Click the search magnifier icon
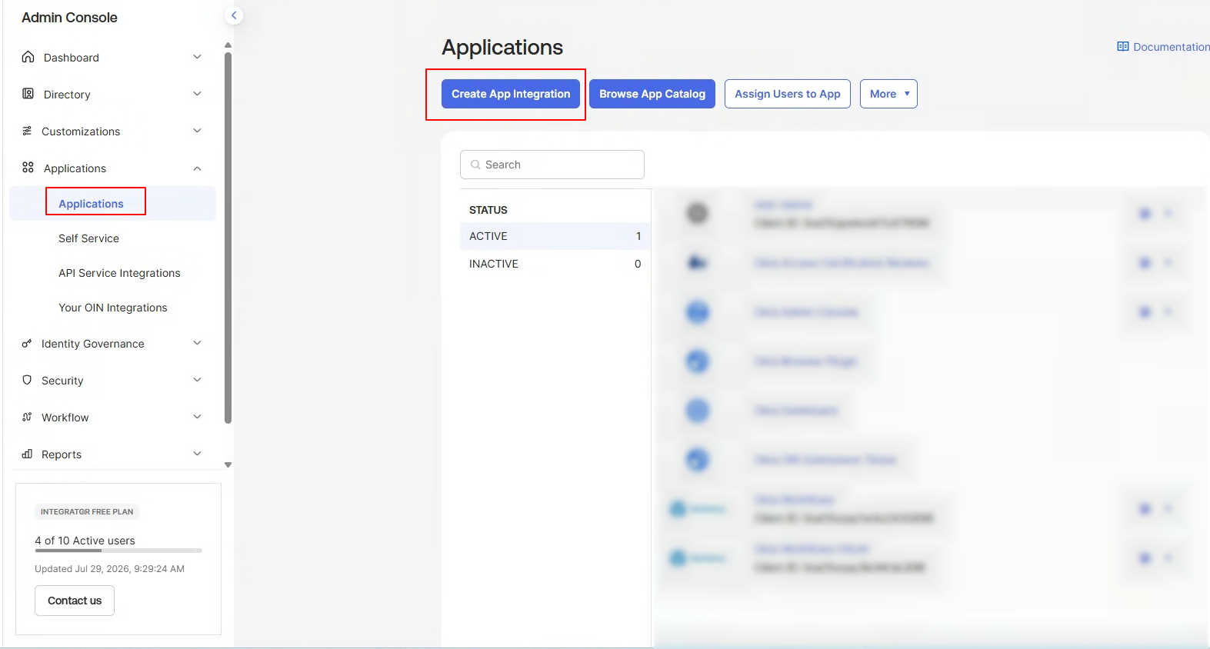 pyautogui.click(x=475, y=165)
